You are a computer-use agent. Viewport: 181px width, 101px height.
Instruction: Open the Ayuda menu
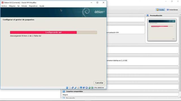tap(42, 6)
